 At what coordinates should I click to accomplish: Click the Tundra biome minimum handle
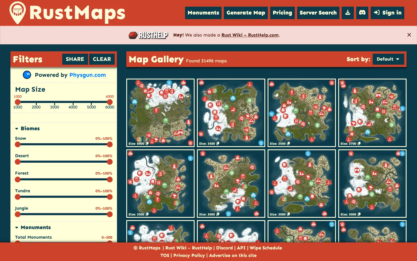18,197
